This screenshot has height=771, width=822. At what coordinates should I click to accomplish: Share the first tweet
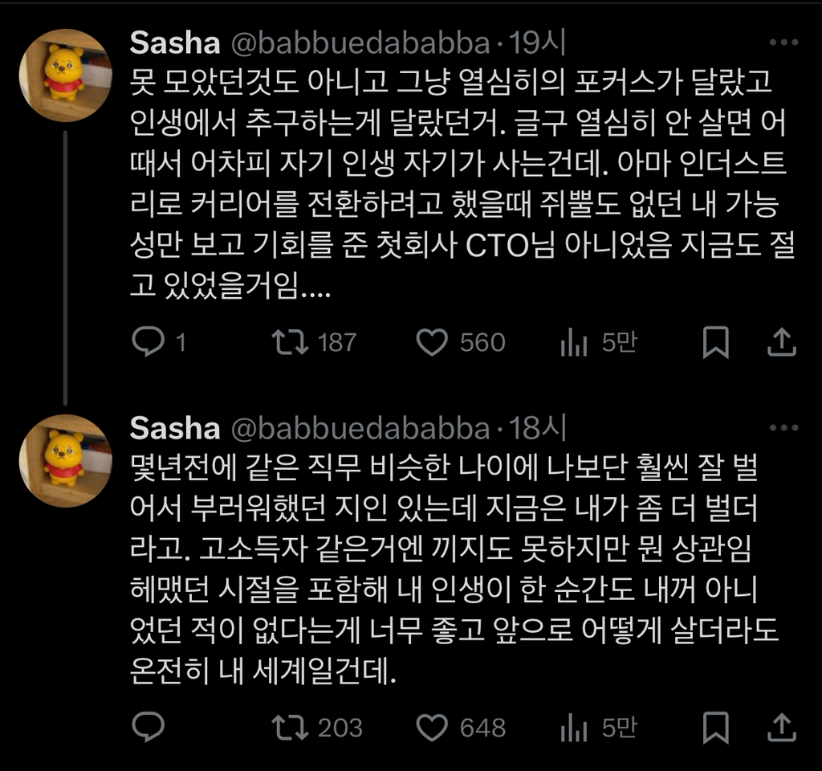[781, 343]
